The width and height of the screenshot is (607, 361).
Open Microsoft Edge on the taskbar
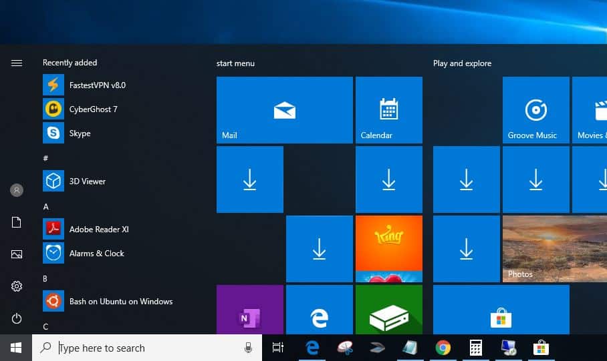(312, 348)
